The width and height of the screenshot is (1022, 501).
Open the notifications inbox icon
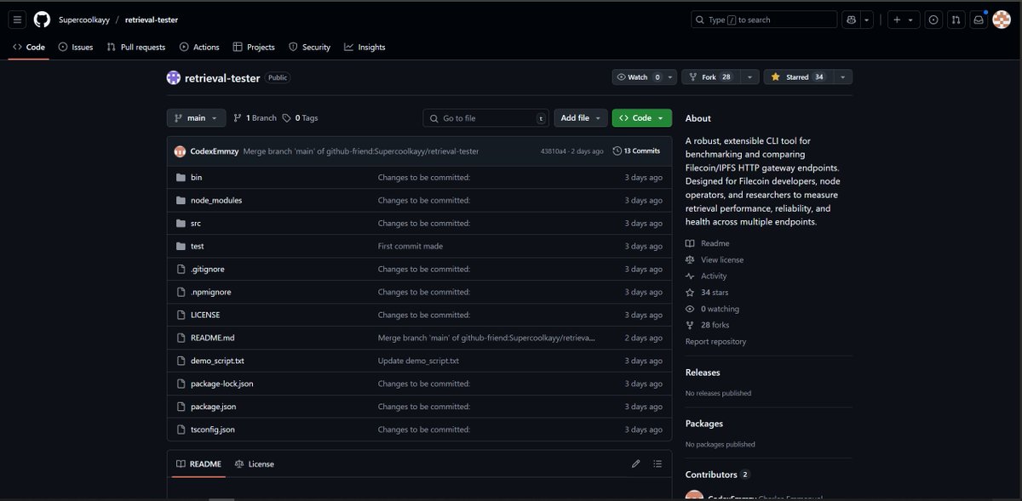click(979, 20)
